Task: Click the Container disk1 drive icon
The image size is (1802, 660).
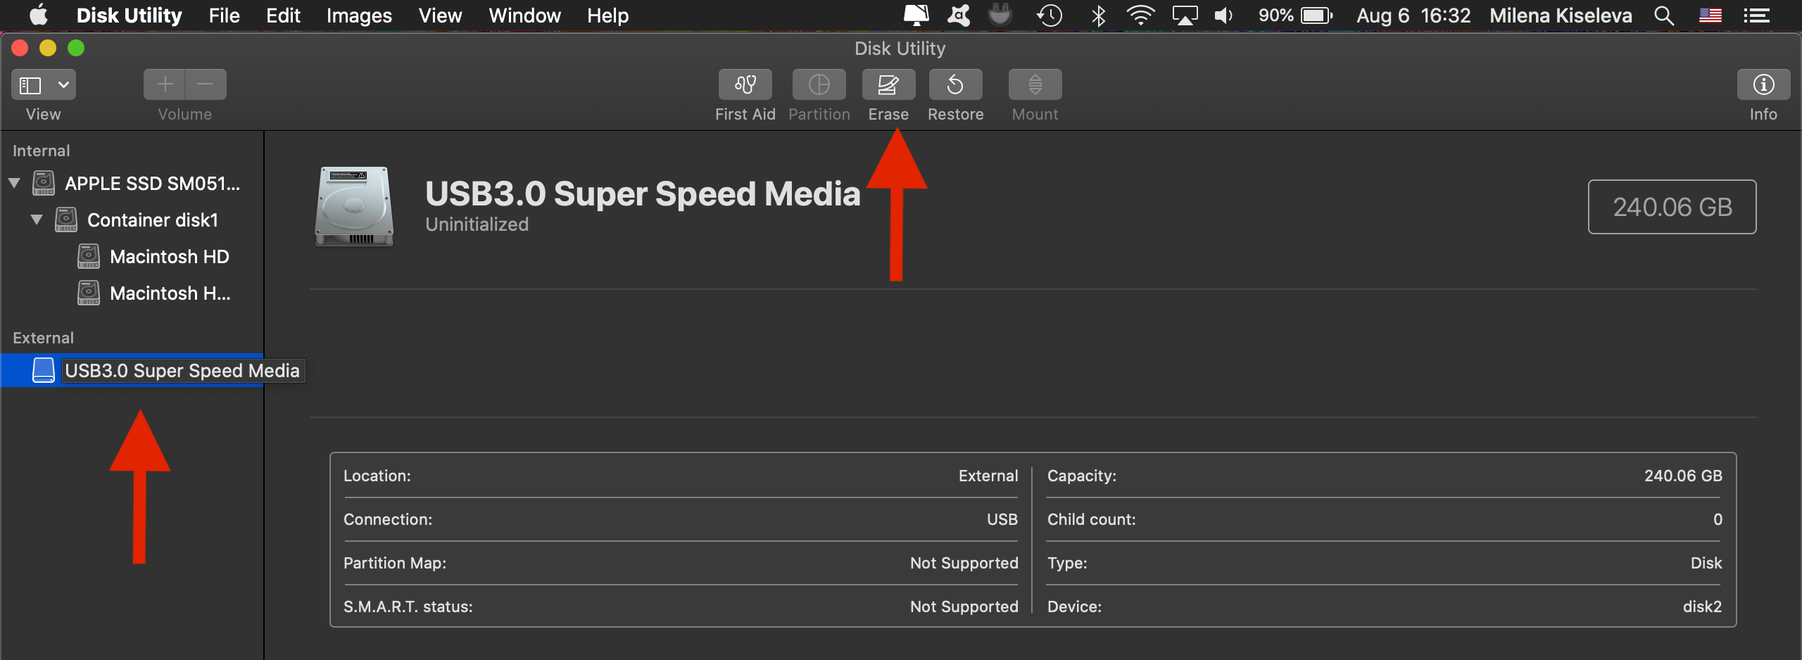Action: pos(66,220)
